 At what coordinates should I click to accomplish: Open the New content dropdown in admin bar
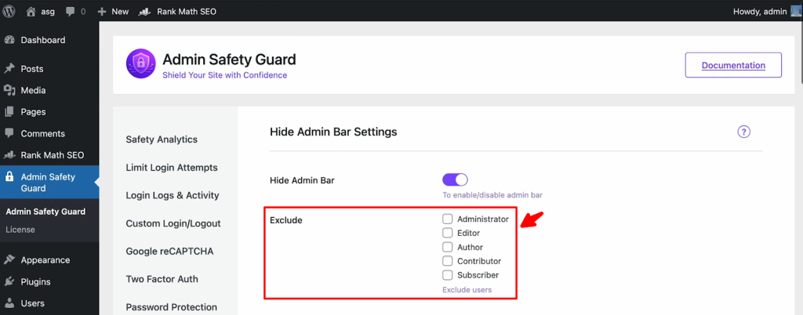click(113, 12)
